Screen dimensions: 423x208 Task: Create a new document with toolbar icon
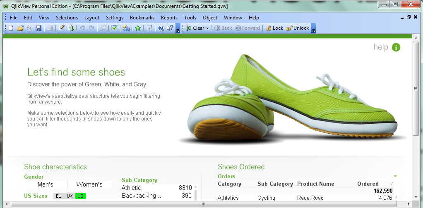[11, 28]
